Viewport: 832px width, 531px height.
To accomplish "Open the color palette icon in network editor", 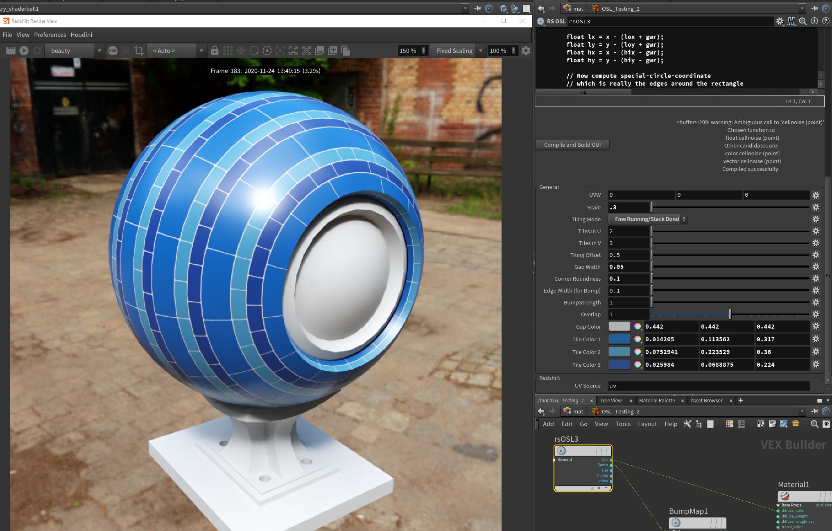I will (x=730, y=424).
